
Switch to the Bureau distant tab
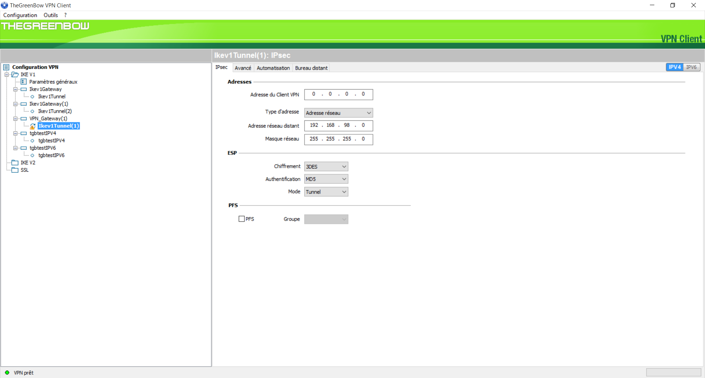click(311, 68)
